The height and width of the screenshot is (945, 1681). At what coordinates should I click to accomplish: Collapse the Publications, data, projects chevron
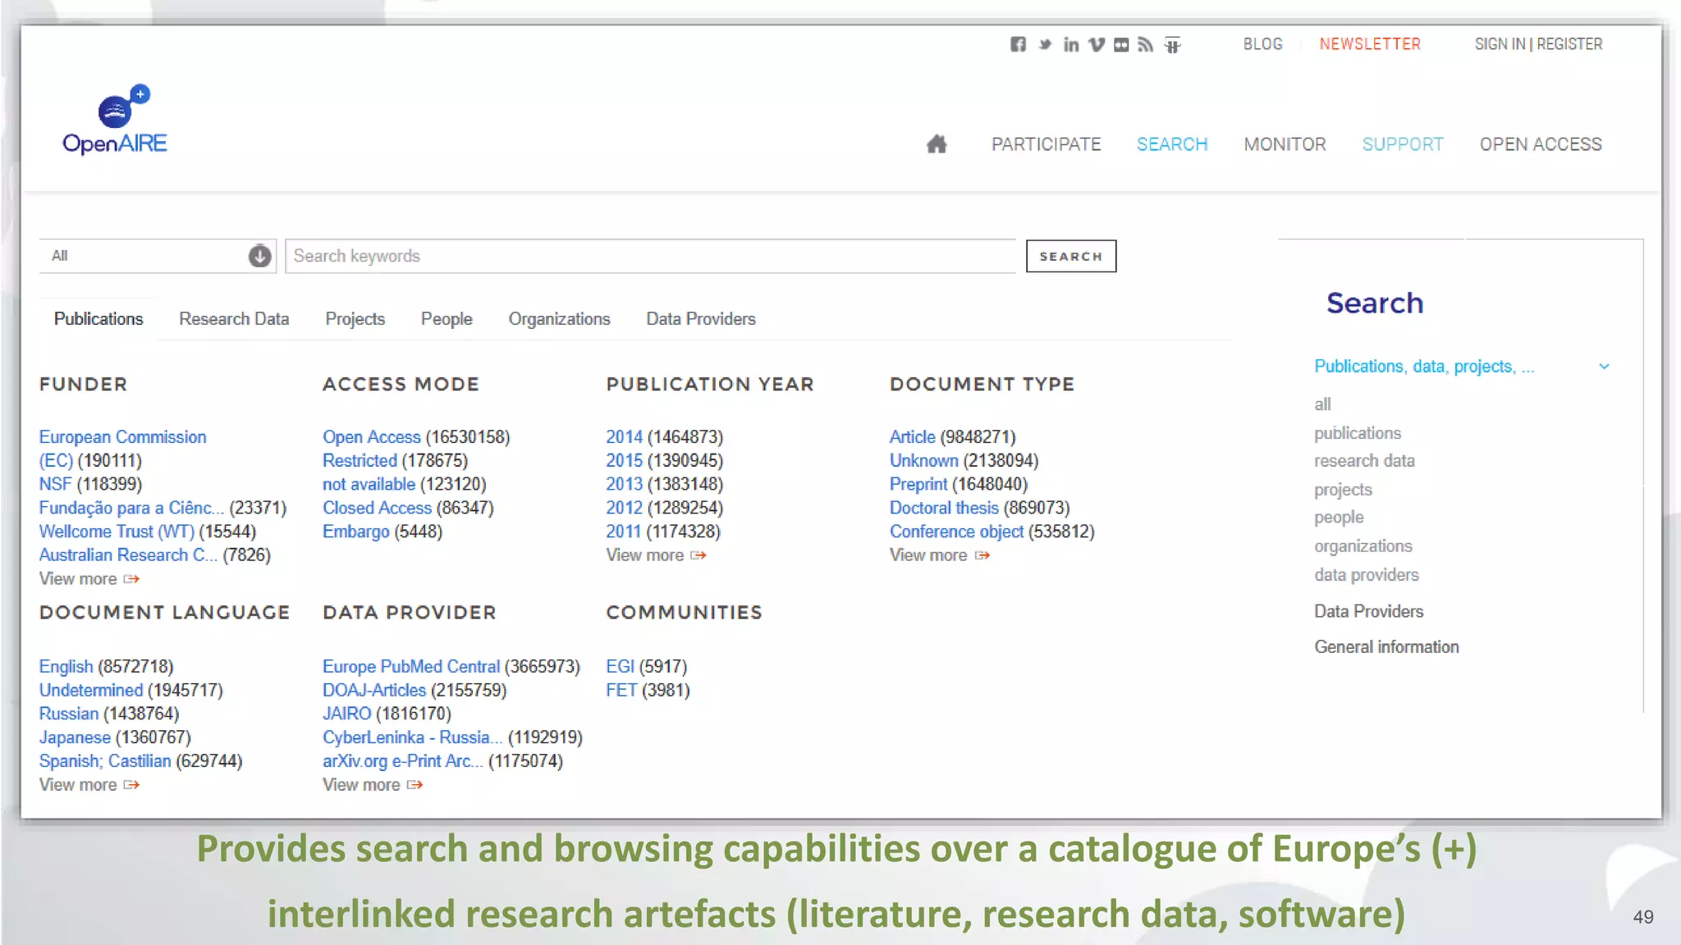1604,367
